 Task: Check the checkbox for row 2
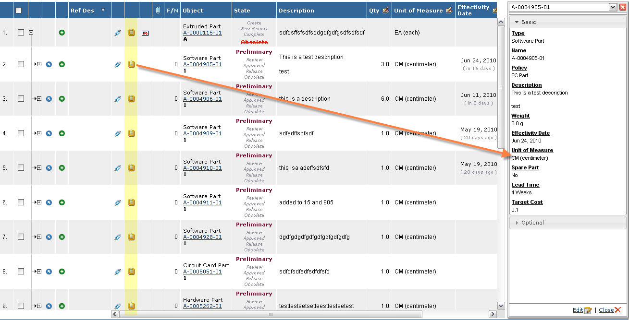coord(21,64)
